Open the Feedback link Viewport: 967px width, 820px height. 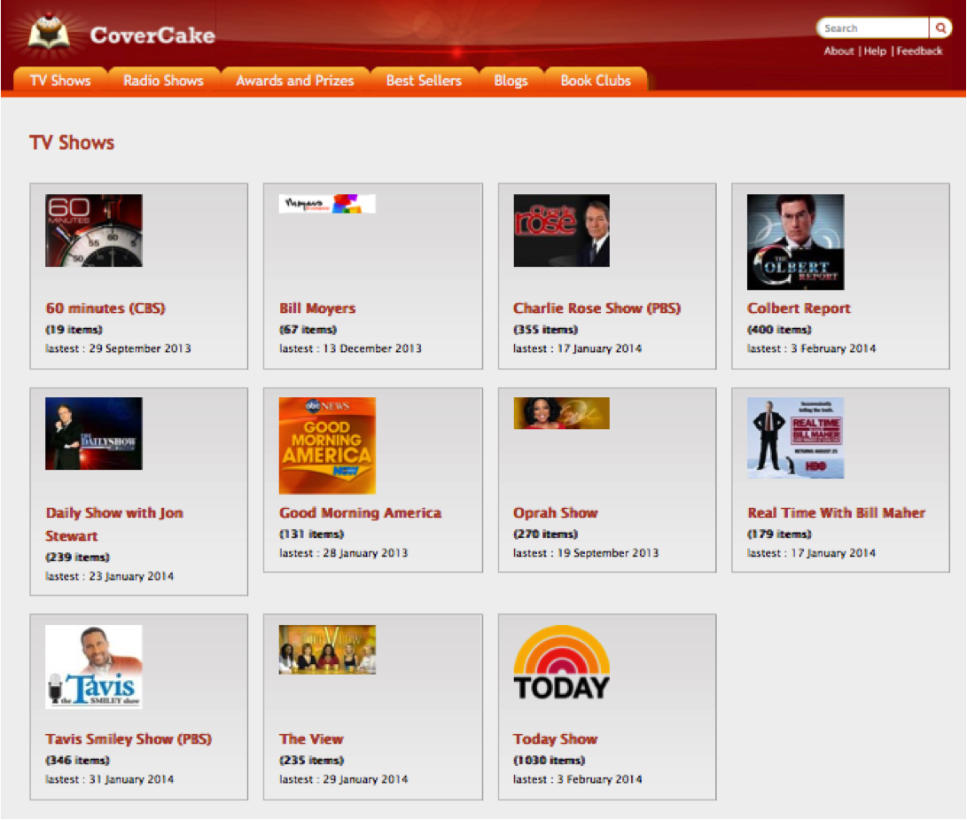coord(919,51)
